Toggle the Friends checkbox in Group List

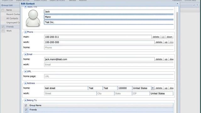click(3, 27)
